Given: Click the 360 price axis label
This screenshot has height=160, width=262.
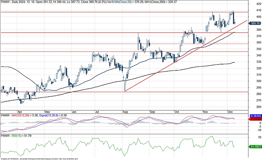Looking at the screenshot, I should coord(259,43).
